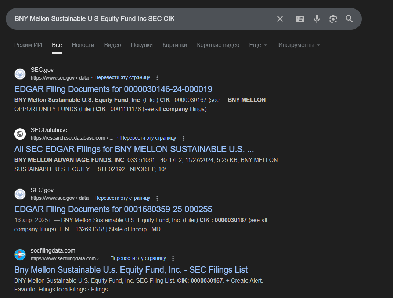The image size is (393, 298).
Task: Open EDGAR Filing Documents for 0000030146-24-000019
Action: click(113, 89)
